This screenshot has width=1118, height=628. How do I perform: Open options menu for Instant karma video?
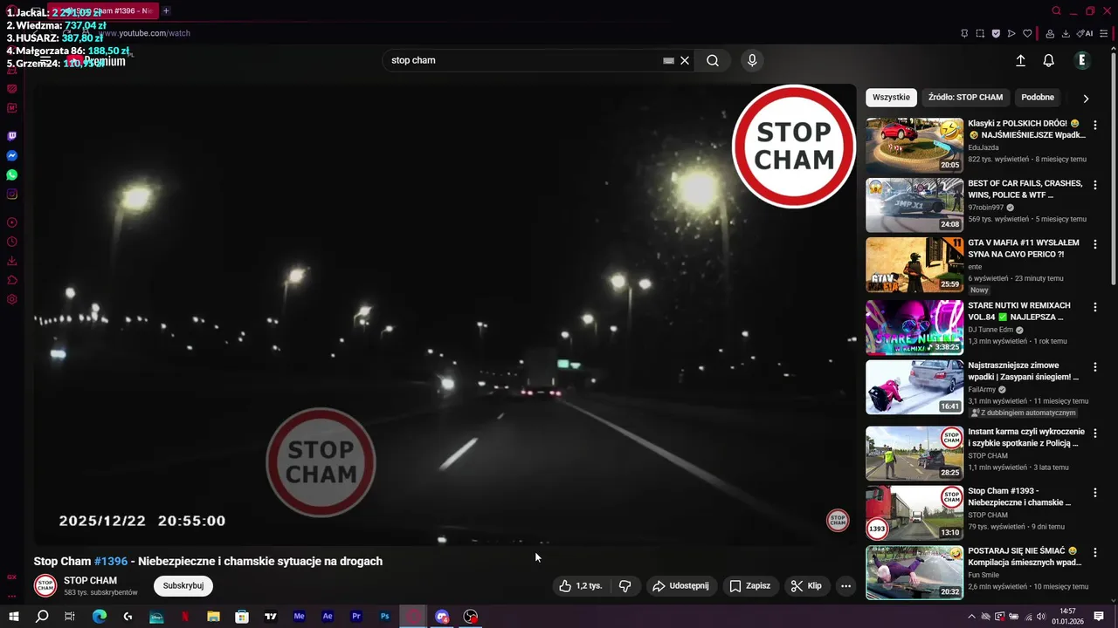pos(1094,433)
